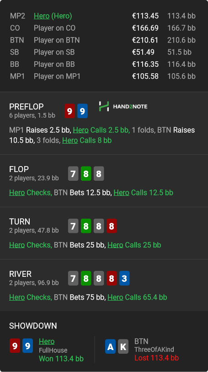Open Hero link in the Showdown section
The width and height of the screenshot is (208, 372).
point(47,341)
